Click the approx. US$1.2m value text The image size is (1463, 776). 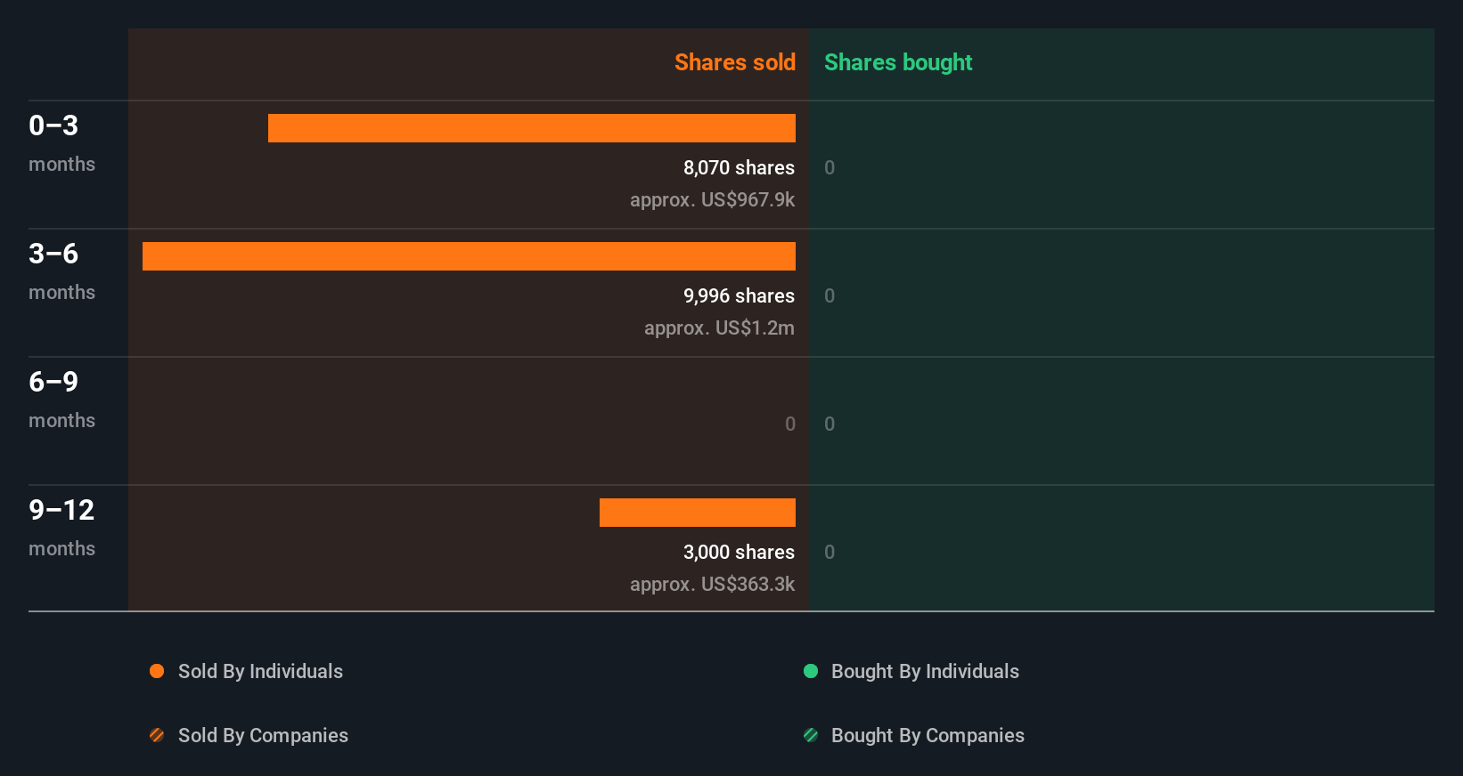click(719, 327)
